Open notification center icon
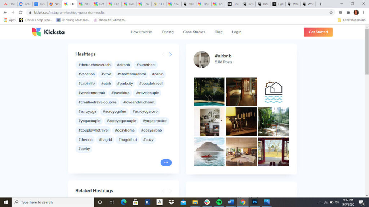The image size is (369, 207). [362, 202]
